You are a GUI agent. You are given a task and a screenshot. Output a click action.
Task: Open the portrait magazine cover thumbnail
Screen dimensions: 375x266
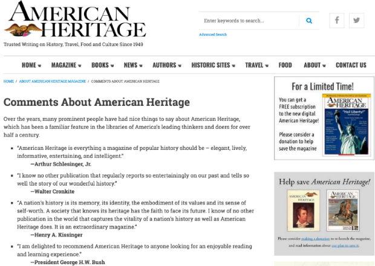303,210
